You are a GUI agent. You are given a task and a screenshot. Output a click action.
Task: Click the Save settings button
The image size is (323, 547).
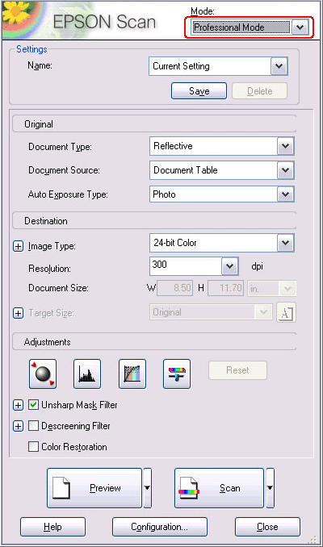(x=199, y=91)
